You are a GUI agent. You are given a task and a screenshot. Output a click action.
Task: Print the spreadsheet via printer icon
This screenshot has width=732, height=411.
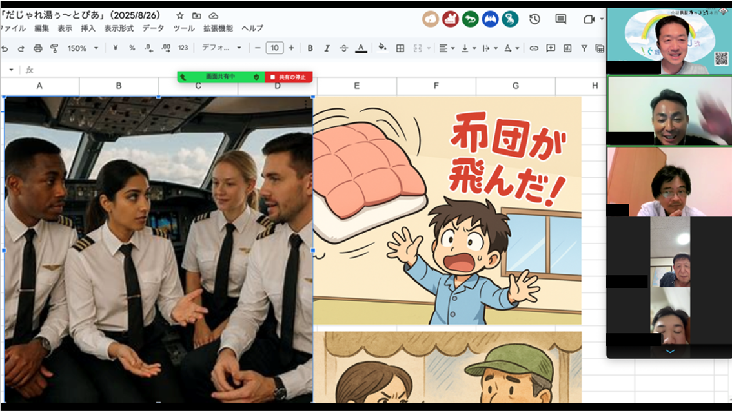click(38, 48)
